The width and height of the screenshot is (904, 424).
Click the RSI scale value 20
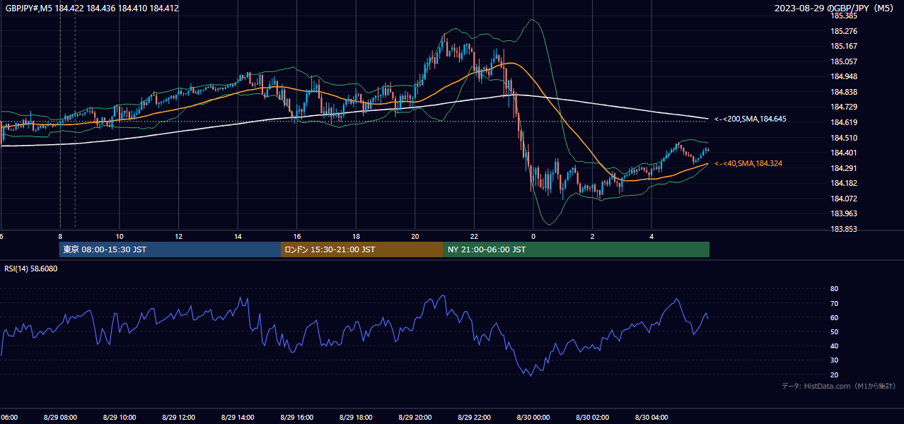[834, 375]
